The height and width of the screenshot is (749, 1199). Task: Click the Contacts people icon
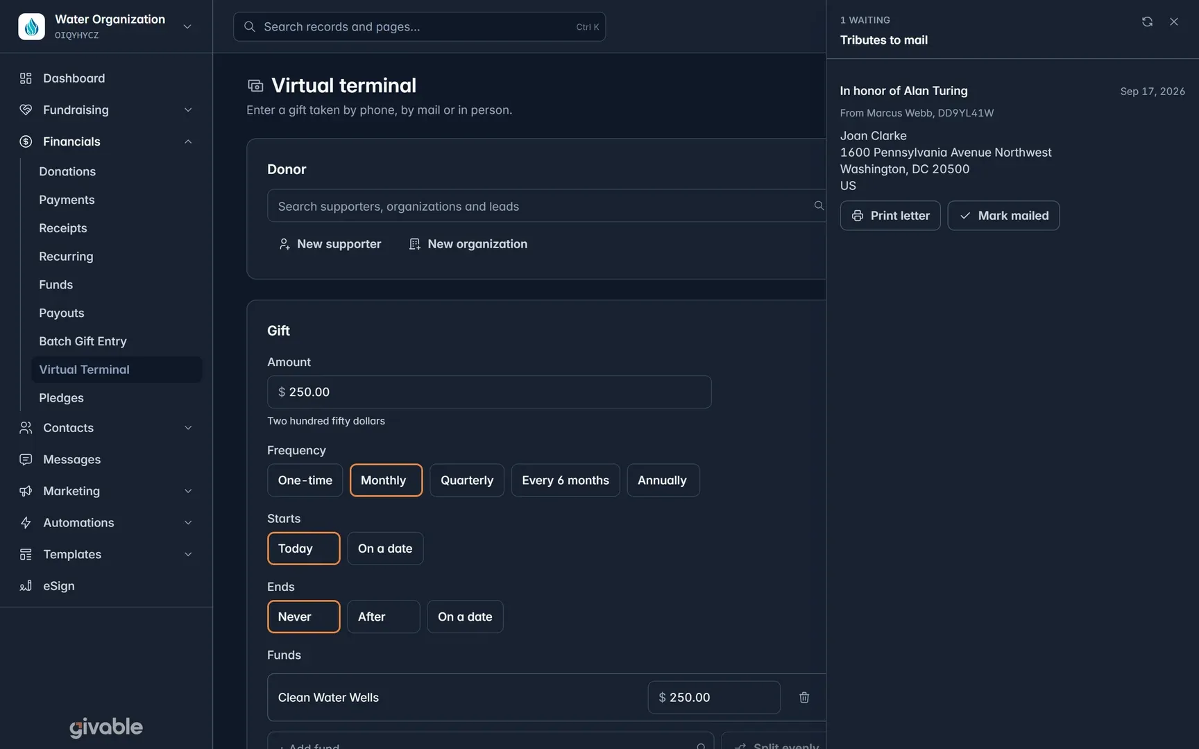[x=26, y=428]
